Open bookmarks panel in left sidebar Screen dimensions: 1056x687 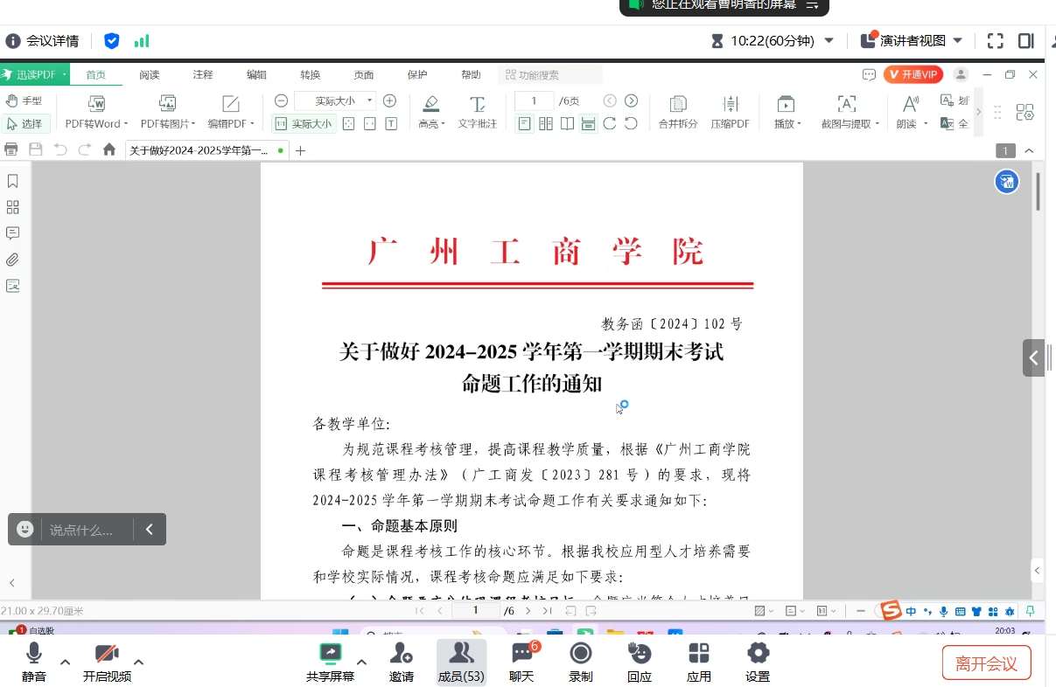coord(13,181)
